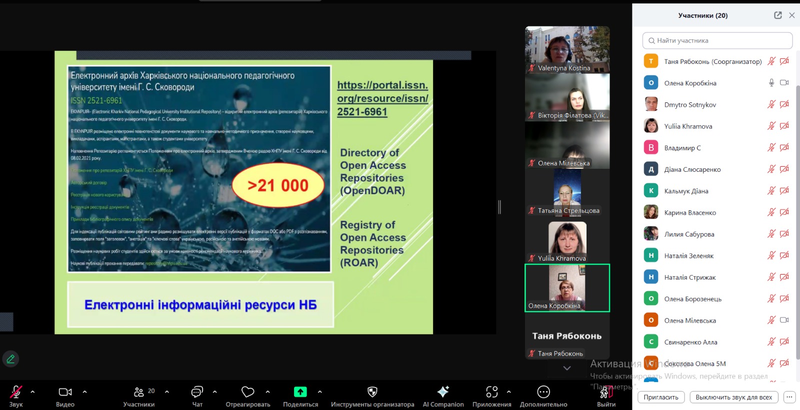Viewport: 800px width, 410px height.
Task: Click the green annotation pencil icon
Action: 10,359
